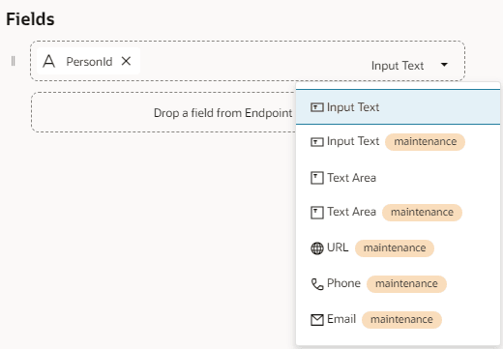
Task: Select the highlighted Input Text option
Action: [398, 107]
